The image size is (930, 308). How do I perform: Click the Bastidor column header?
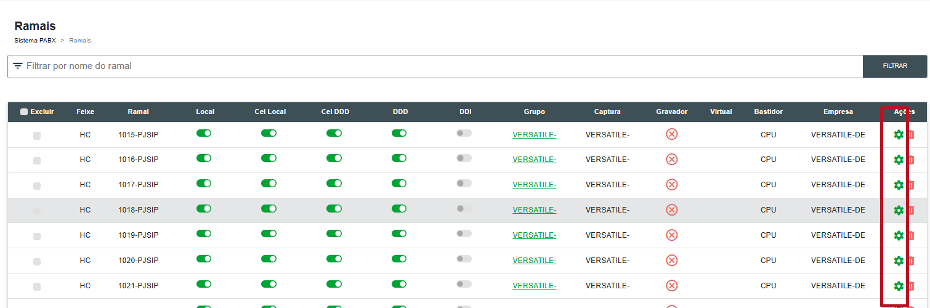(x=768, y=112)
